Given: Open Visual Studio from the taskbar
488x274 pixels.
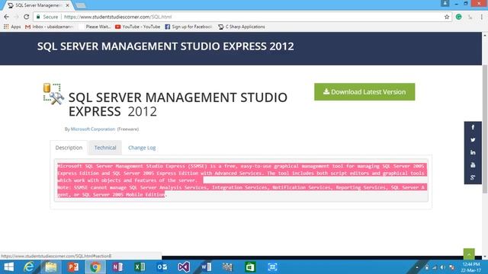Looking at the screenshot, I should [x=184, y=267].
